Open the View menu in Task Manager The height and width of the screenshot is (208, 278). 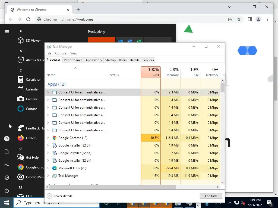74,53
